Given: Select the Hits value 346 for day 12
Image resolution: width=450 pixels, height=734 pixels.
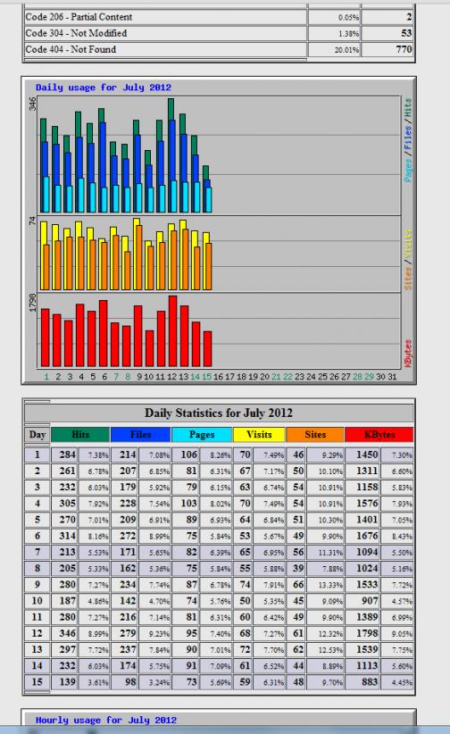Looking at the screenshot, I should click(68, 633).
